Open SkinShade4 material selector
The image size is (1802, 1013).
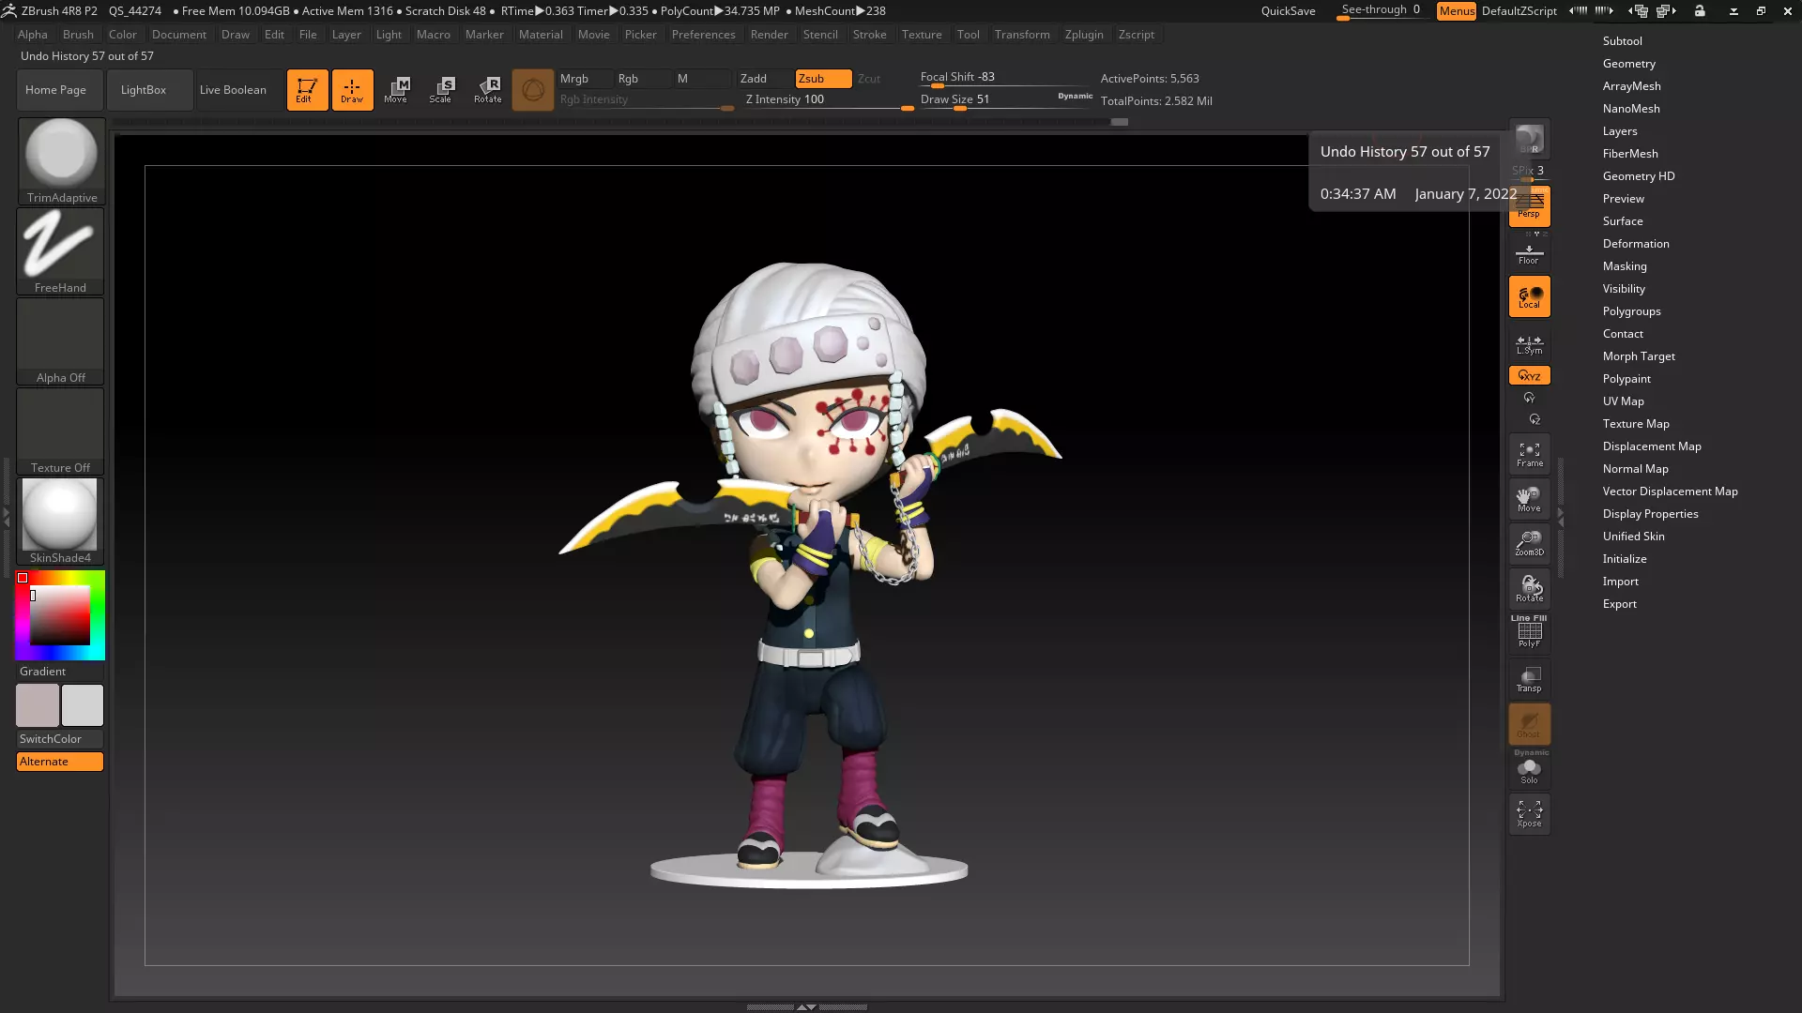pos(60,522)
